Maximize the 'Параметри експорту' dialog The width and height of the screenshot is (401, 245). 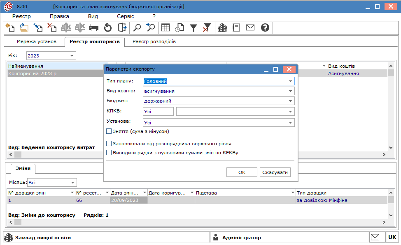pyautogui.click(x=275, y=69)
